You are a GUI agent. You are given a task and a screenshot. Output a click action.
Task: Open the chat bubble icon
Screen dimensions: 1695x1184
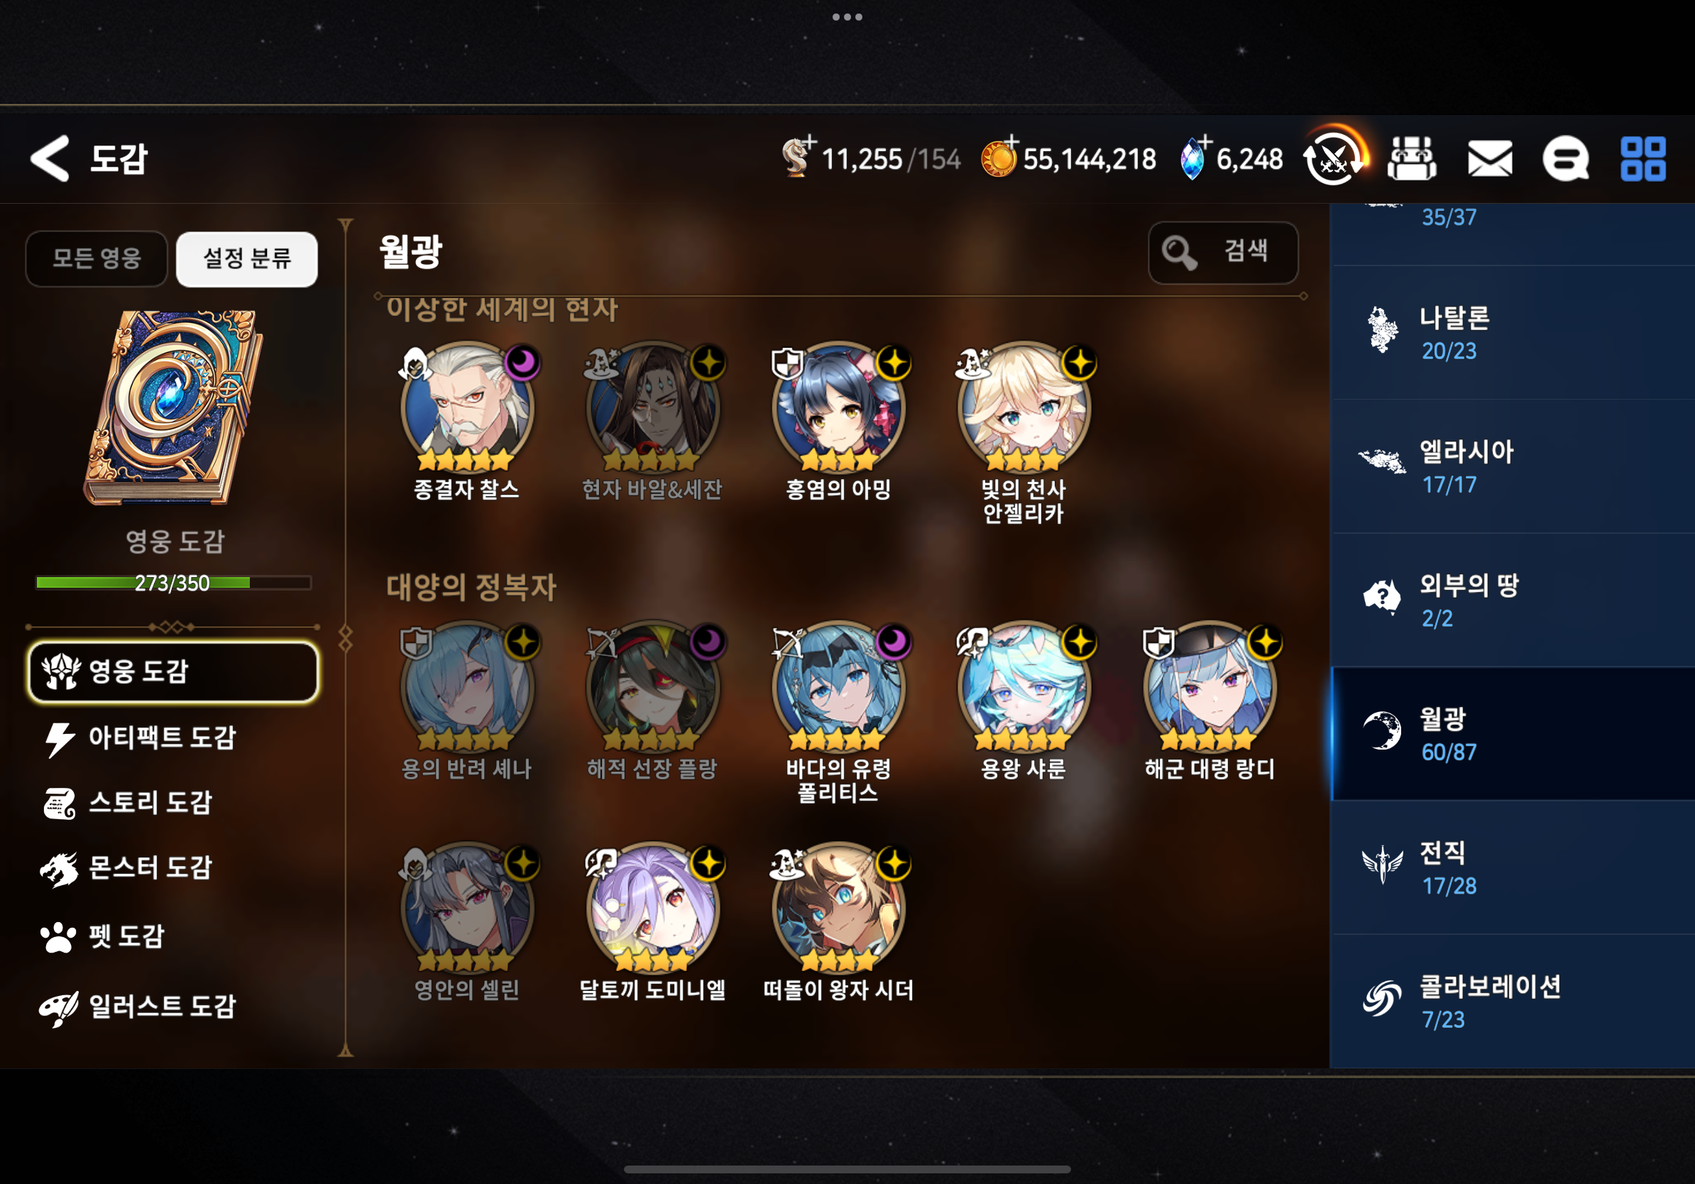pyautogui.click(x=1565, y=158)
